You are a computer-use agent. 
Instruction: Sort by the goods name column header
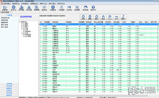point(59,22)
